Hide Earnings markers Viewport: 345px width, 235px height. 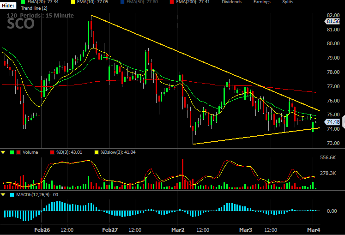(262, 2)
